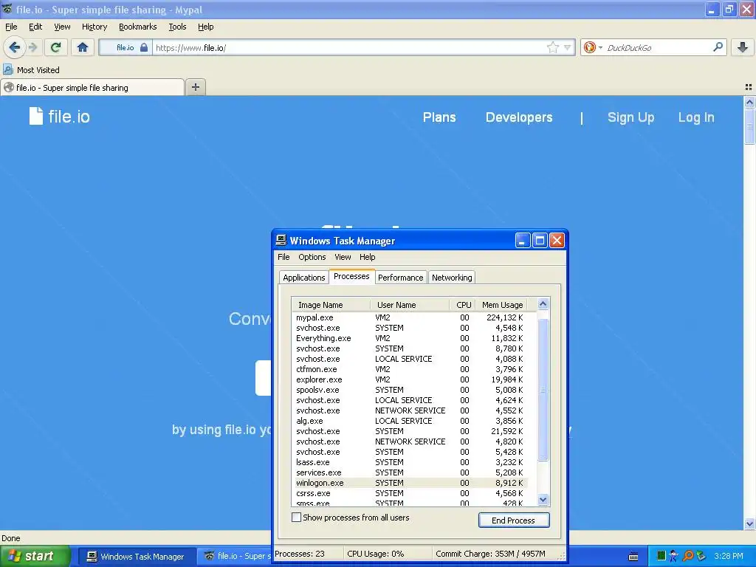This screenshot has height=567, width=756.
Task: Switch to the Applications tab
Action: click(x=303, y=278)
